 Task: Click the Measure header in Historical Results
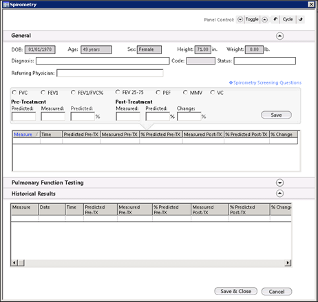(x=25, y=209)
